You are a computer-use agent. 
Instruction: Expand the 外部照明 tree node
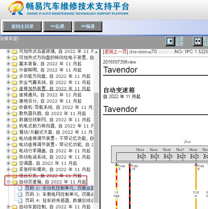click(8, 70)
